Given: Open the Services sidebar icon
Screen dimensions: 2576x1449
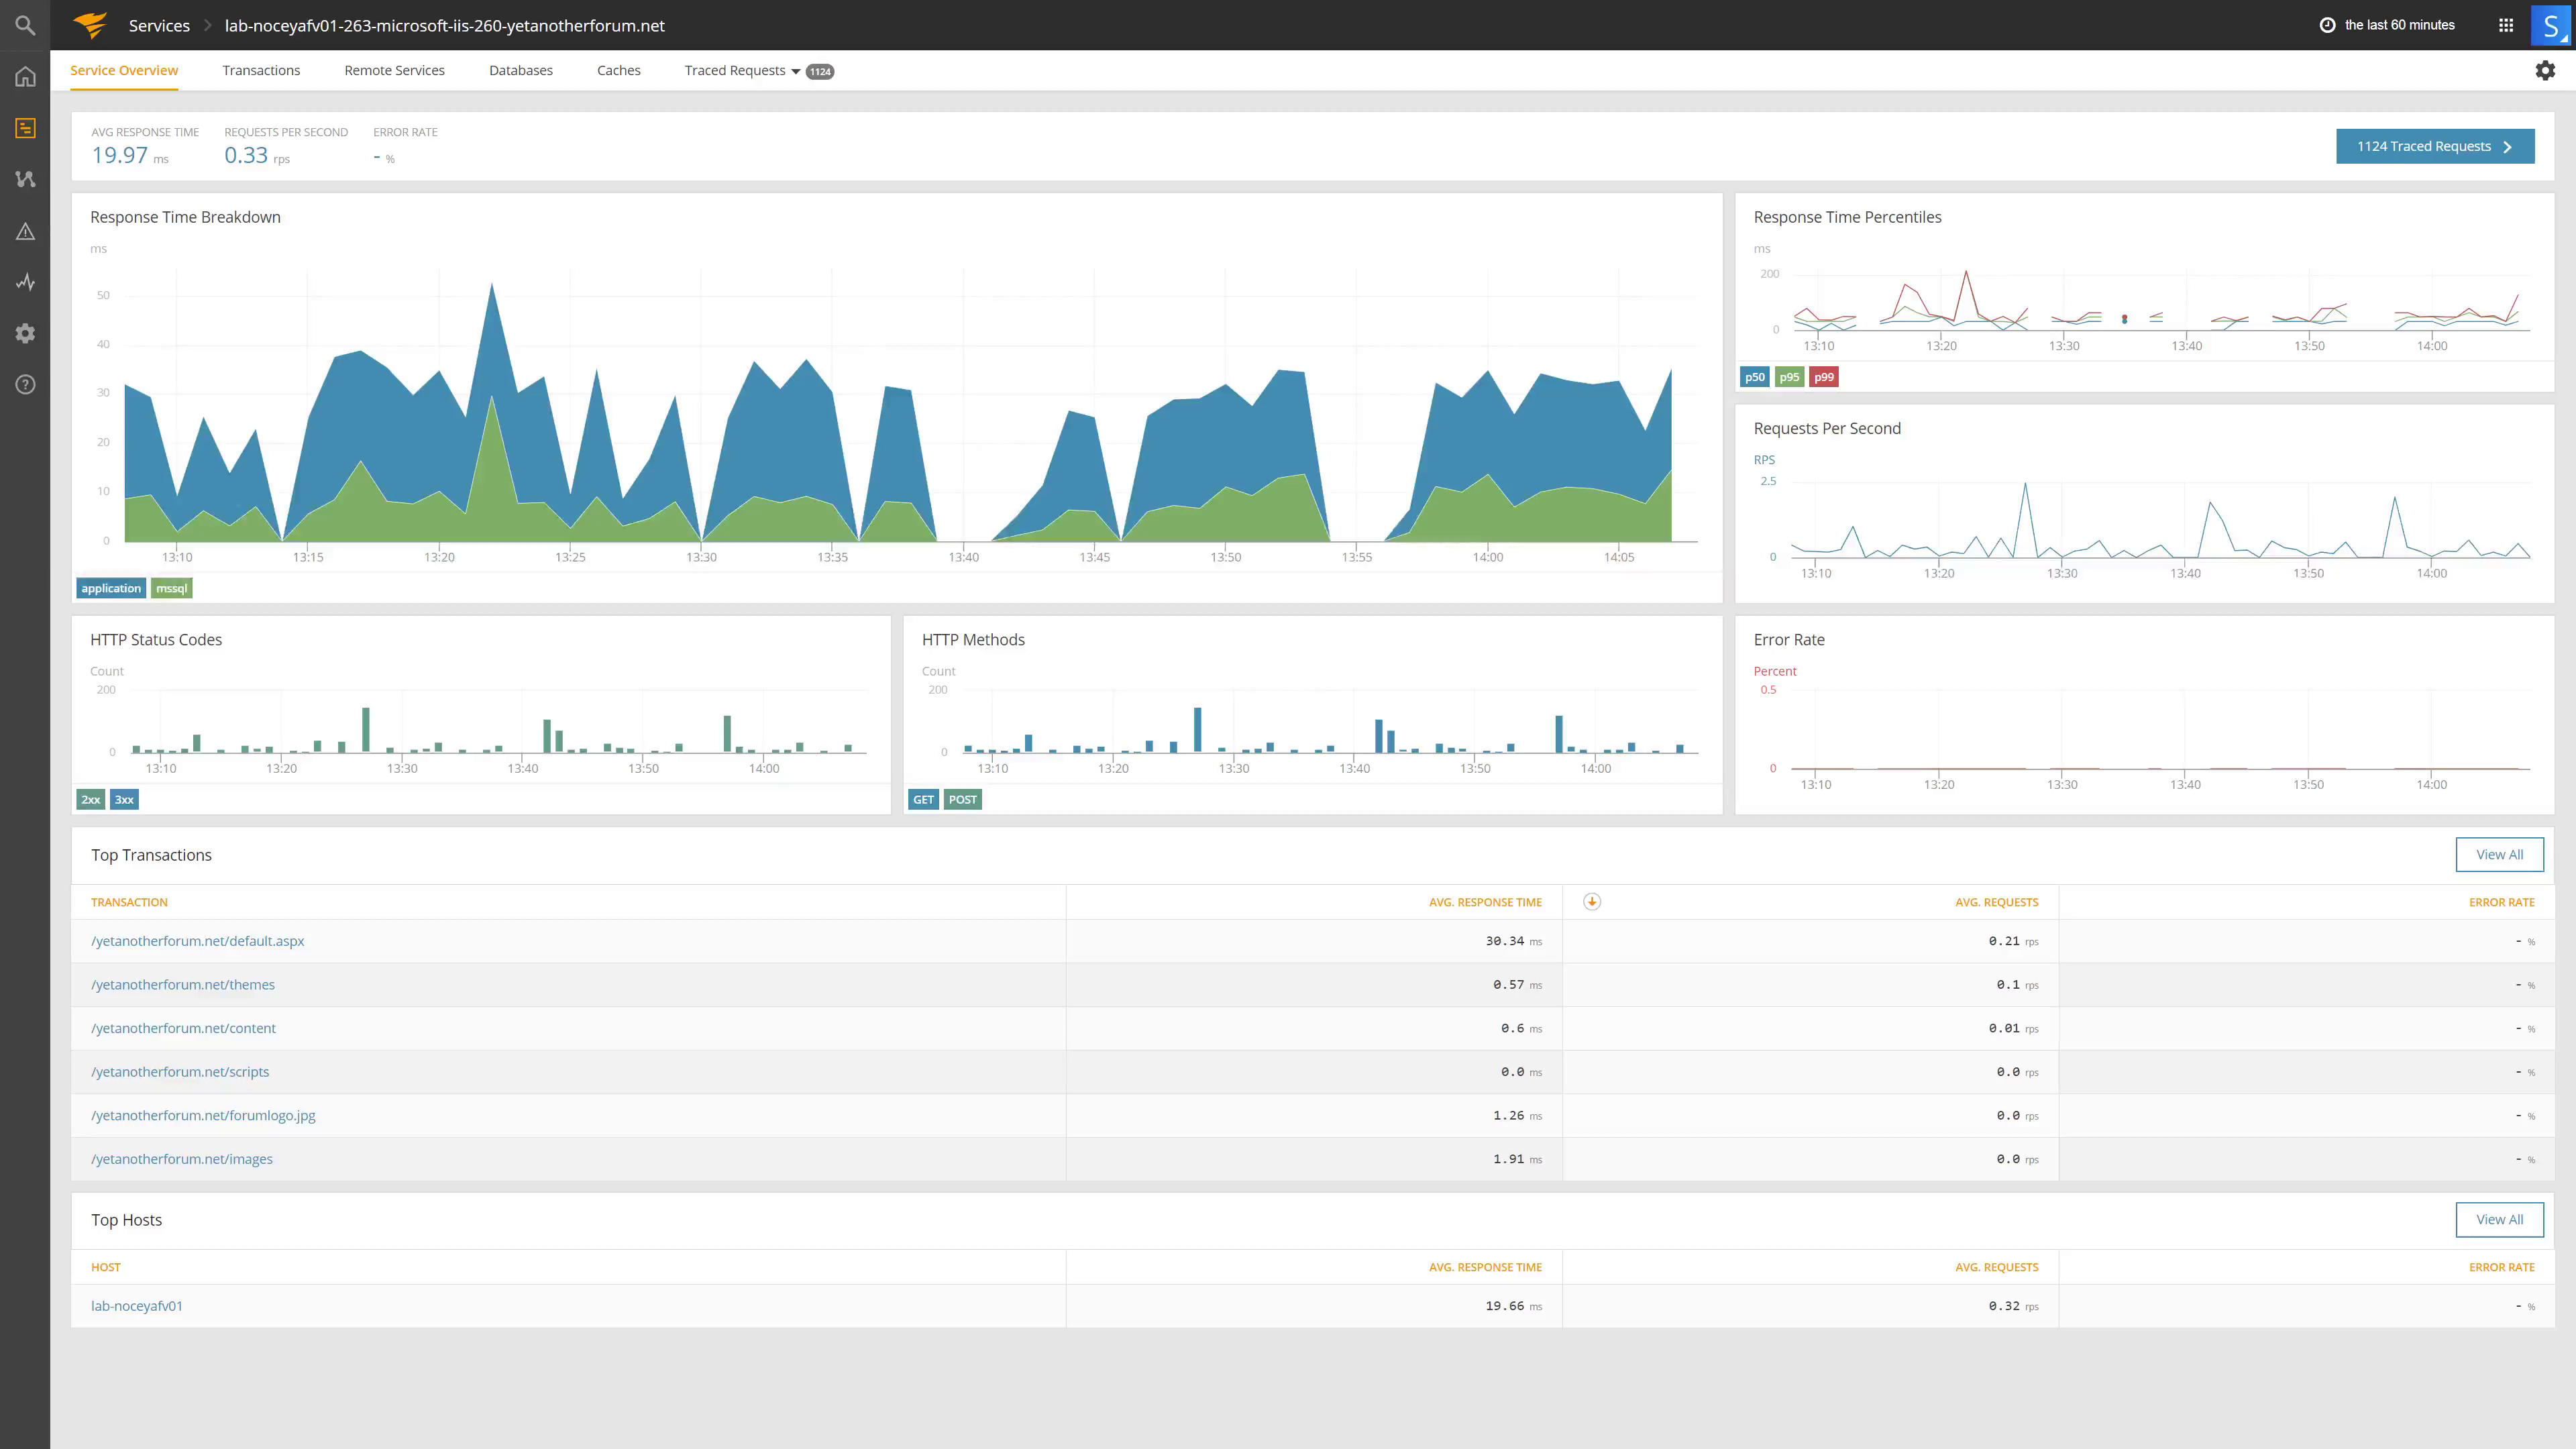Looking at the screenshot, I should [25, 128].
